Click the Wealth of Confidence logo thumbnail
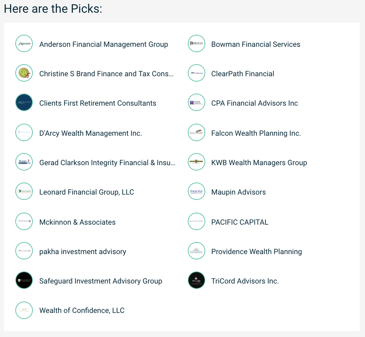The height and width of the screenshot is (337, 365). click(x=24, y=310)
